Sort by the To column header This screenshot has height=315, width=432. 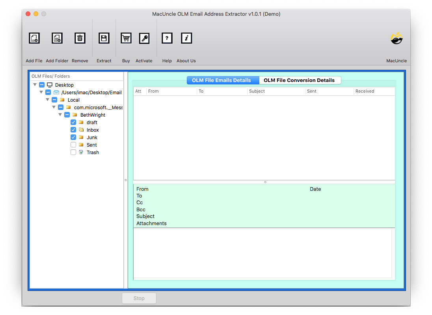point(222,91)
